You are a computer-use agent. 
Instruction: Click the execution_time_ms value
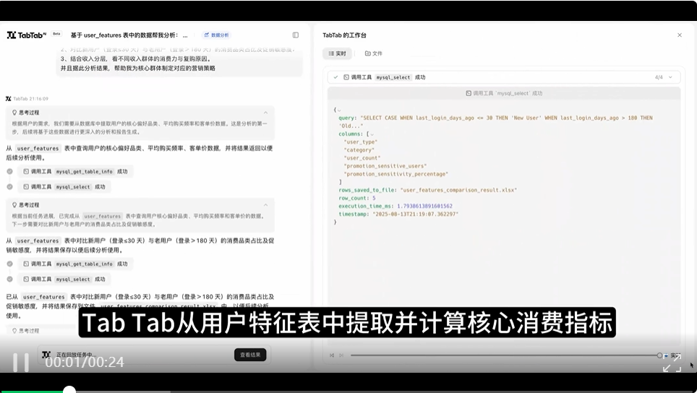click(424, 206)
